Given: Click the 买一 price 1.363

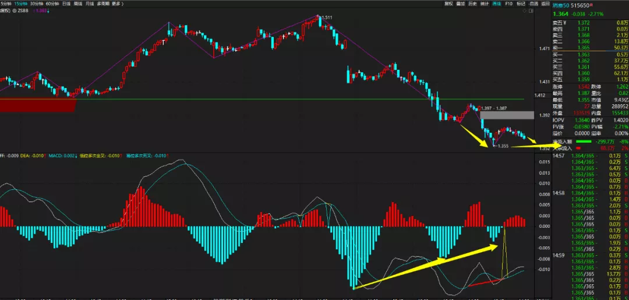Looking at the screenshot, I should click(x=583, y=55).
